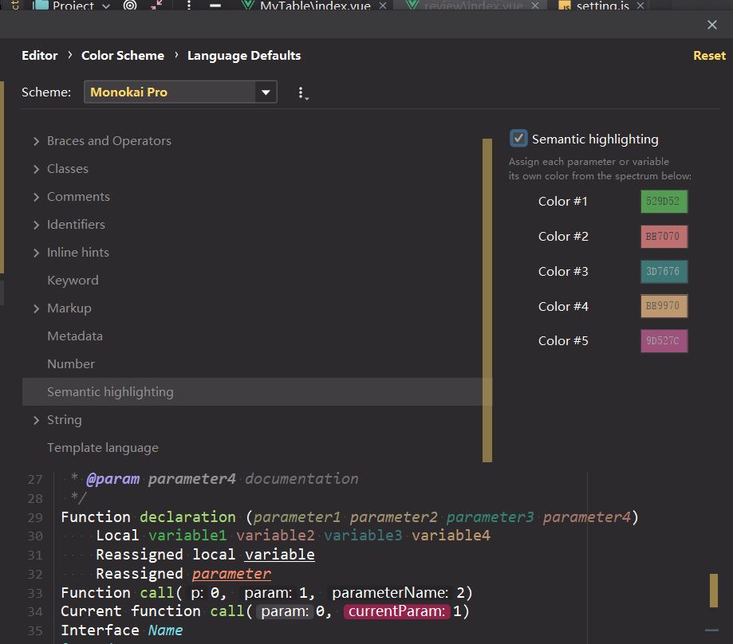Expand the Classes node
This screenshot has width=733, height=644.
tap(36, 169)
